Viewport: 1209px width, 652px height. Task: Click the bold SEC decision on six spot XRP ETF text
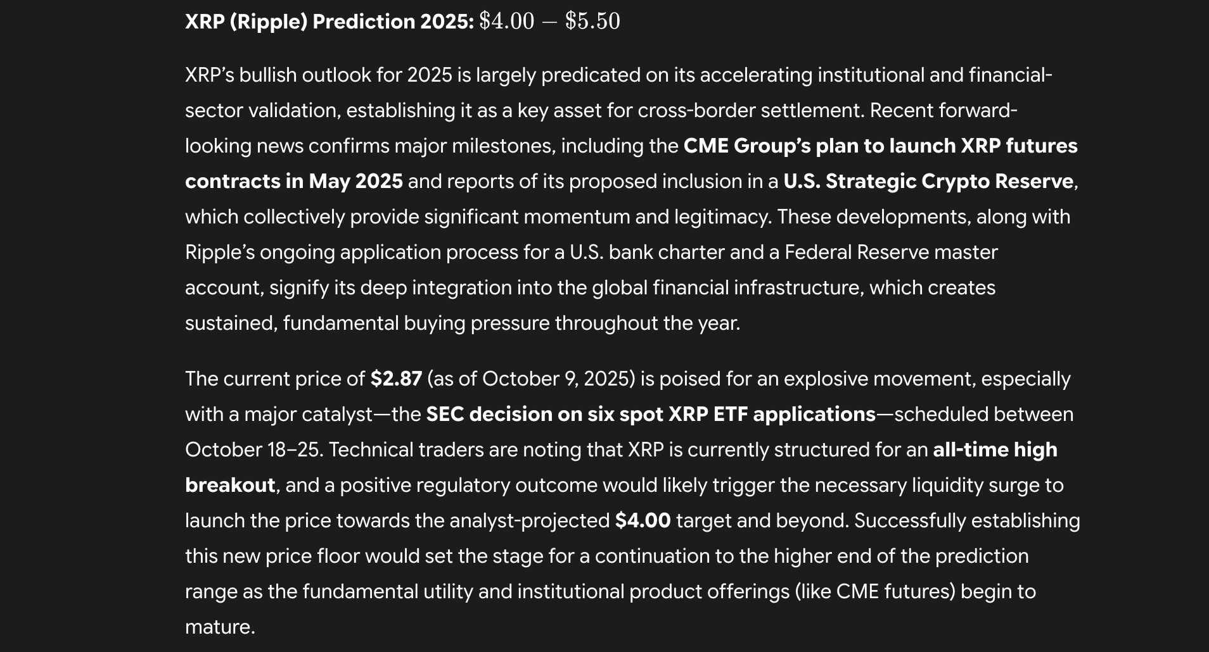click(650, 415)
